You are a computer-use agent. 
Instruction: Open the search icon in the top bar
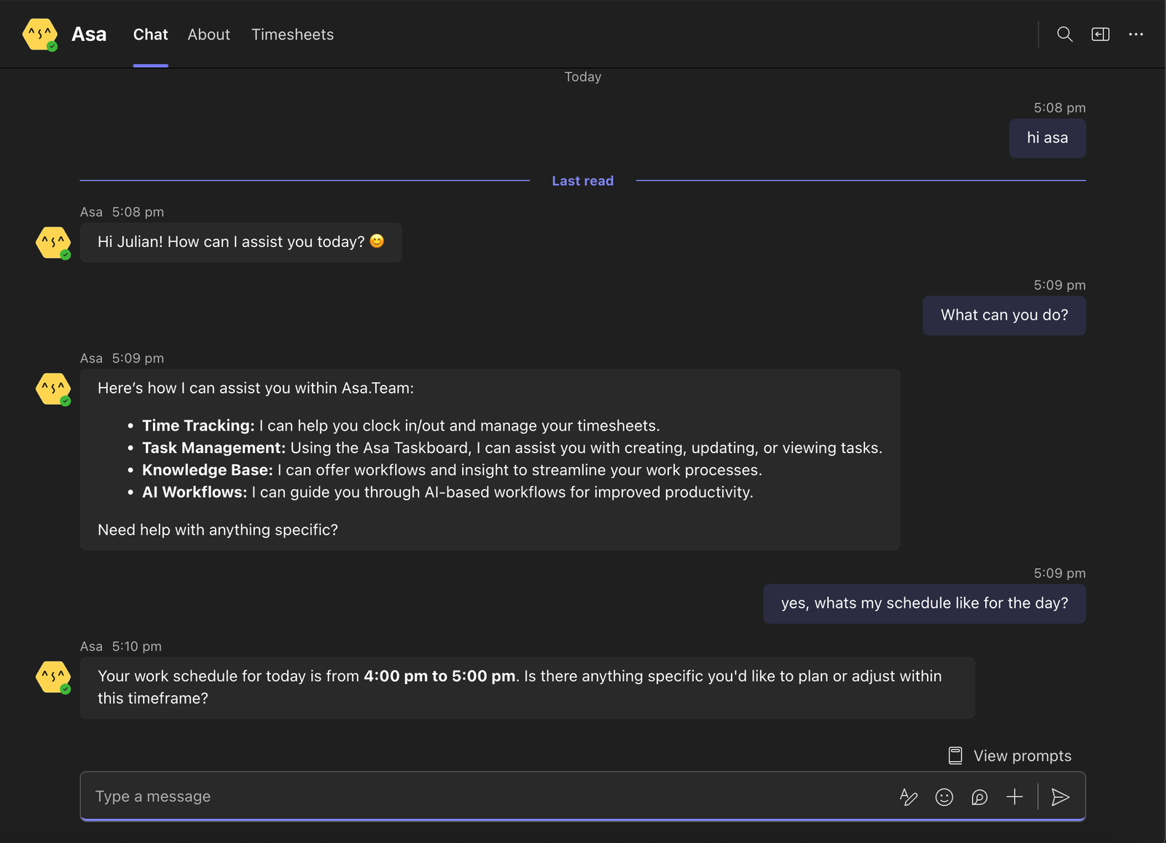[x=1064, y=34]
